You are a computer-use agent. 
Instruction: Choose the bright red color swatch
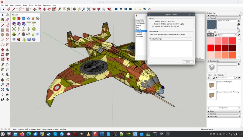[x=211, y=48]
